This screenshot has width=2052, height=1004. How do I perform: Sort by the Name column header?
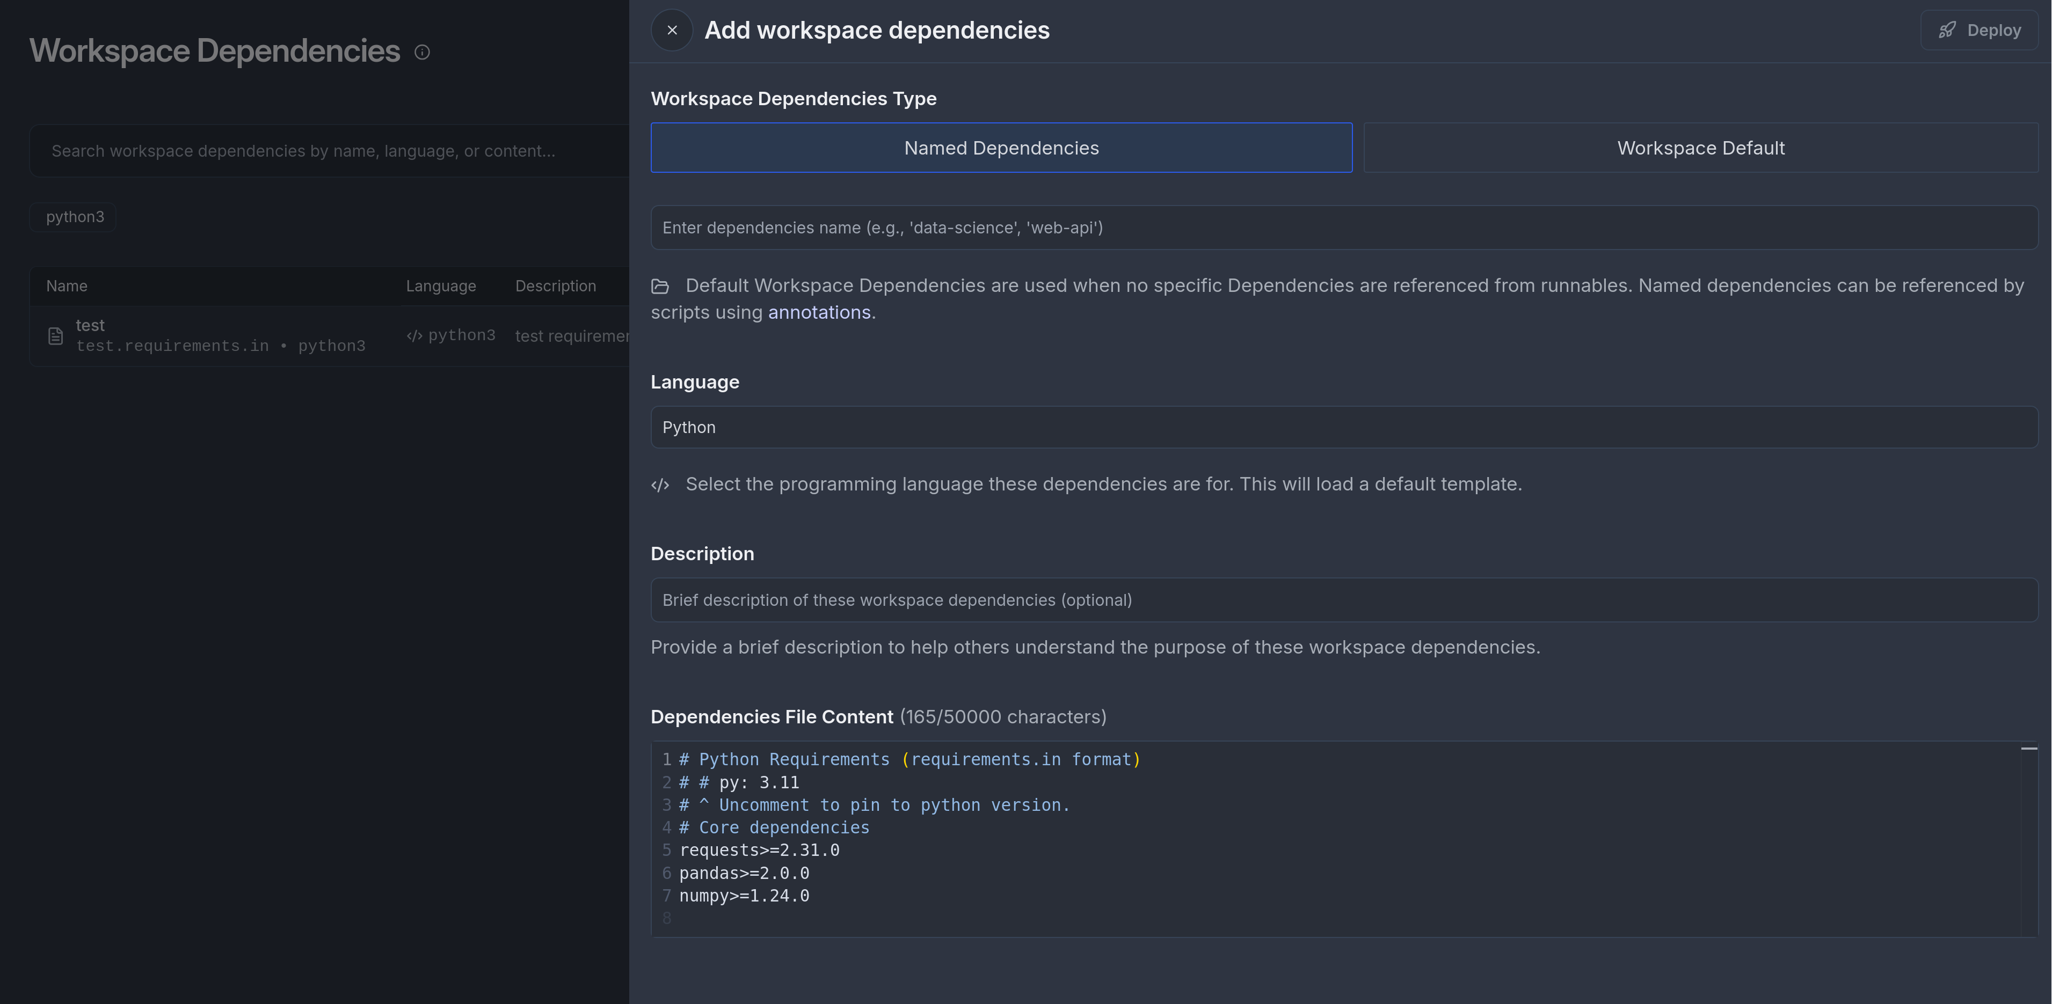tap(67, 286)
